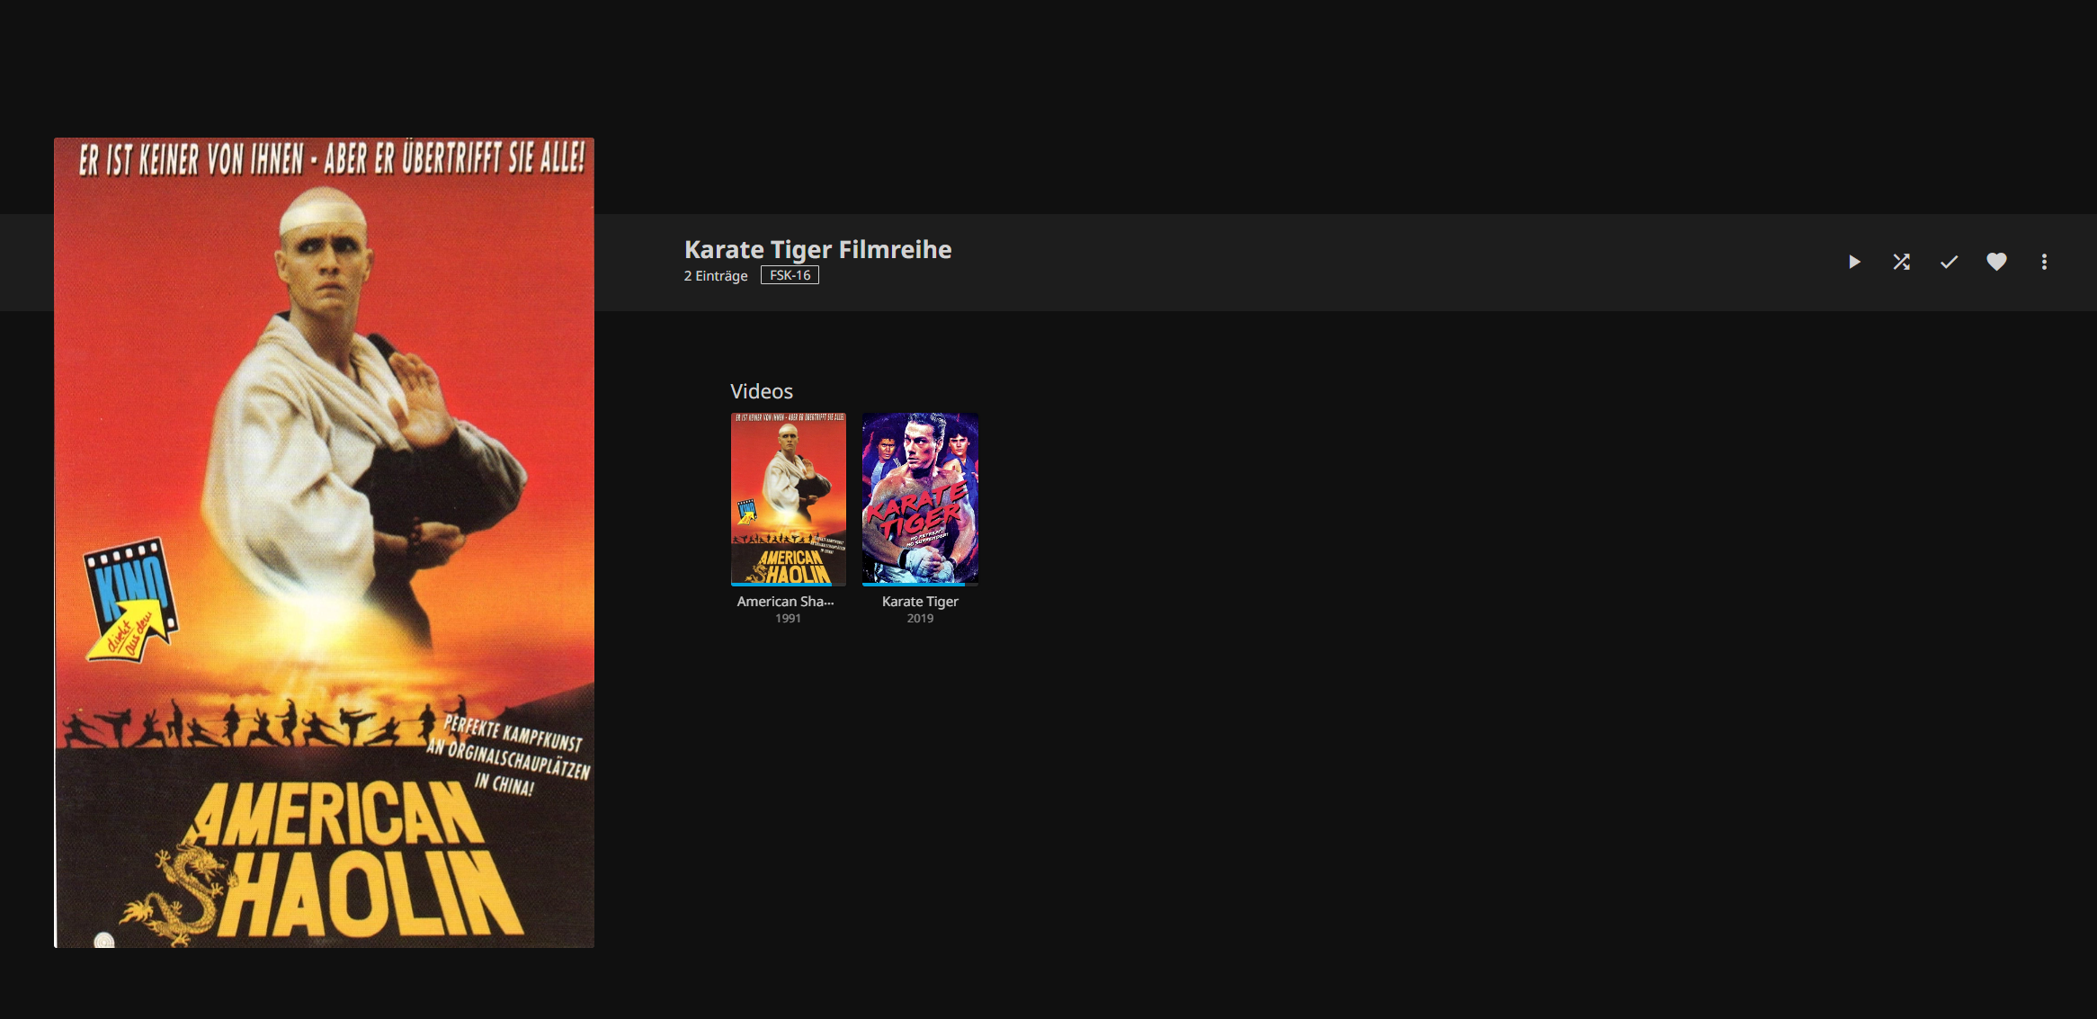Click the 1991 year label

pos(788,619)
